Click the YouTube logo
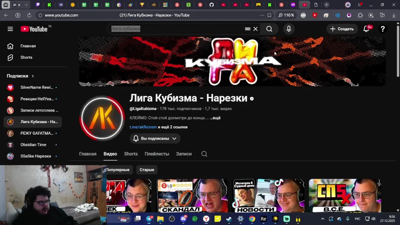 click(x=34, y=29)
